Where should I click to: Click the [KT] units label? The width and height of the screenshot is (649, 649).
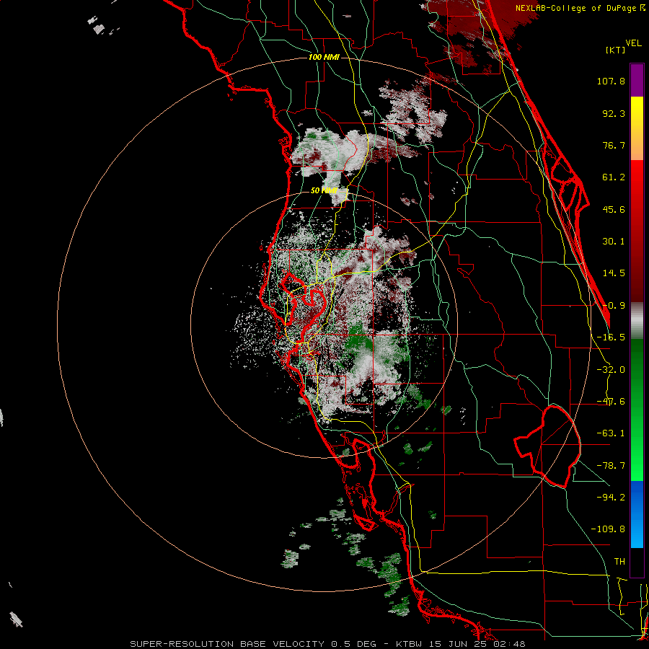tap(616, 50)
